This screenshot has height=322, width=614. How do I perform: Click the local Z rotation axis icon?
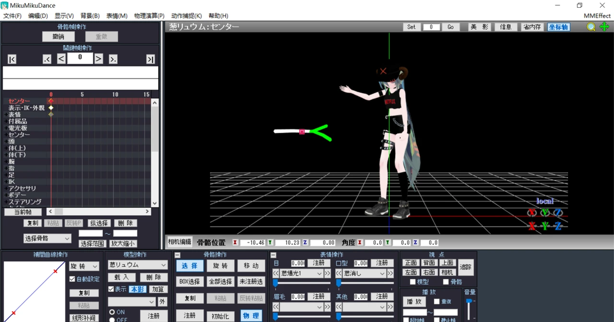[x=558, y=212]
